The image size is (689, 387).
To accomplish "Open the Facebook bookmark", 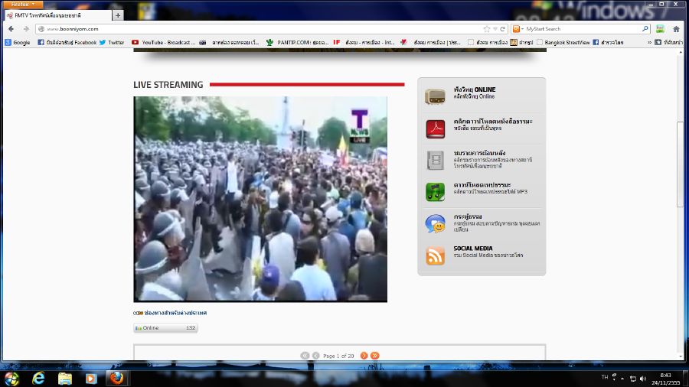I will coord(67,43).
